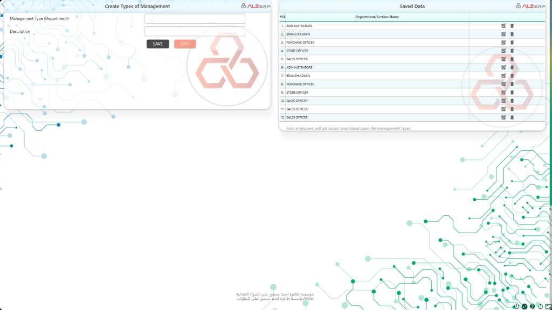This screenshot has width=552, height=310.
Task: Delete SALES OFFICER entry in row 5
Action: 512,59
